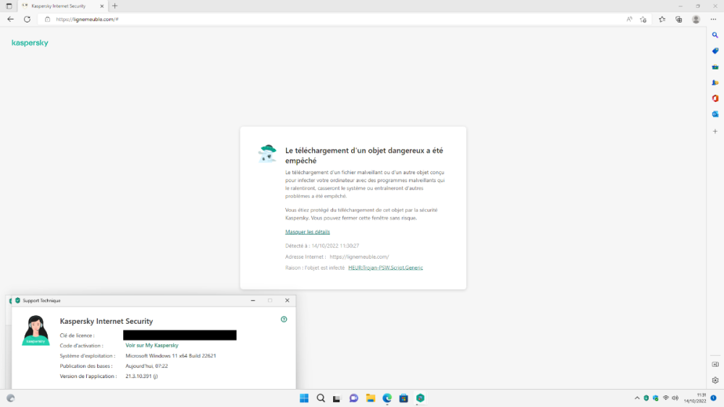
Task: Open Windows taskbar search
Action: point(321,398)
